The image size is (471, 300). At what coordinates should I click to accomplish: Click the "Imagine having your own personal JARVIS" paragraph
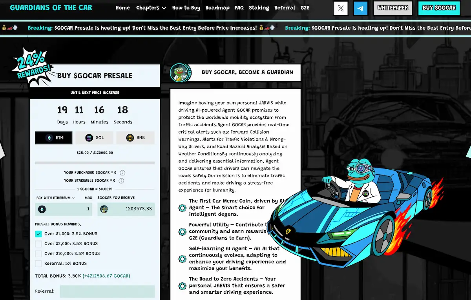point(234,146)
